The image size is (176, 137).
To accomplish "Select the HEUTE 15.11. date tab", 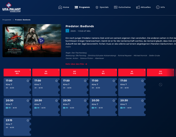I will (x=17, y=72).
